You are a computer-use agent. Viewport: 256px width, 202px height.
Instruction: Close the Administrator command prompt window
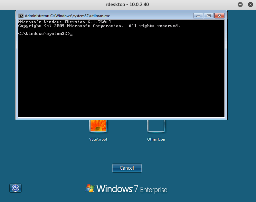point(219,16)
